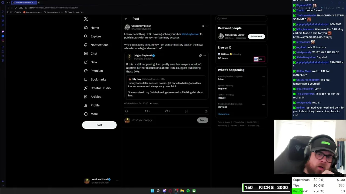The image size is (346, 194).
Task: Open the BC bookmarks folder
Action: (10, 12)
